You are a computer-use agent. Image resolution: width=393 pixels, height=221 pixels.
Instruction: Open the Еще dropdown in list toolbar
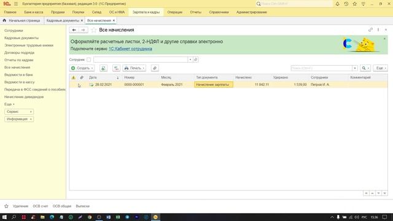click(x=381, y=68)
